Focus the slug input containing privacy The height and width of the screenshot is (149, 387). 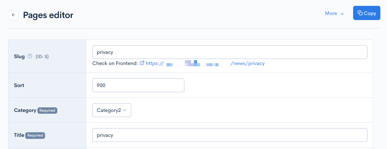[x=229, y=52]
